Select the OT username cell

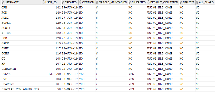22,59
